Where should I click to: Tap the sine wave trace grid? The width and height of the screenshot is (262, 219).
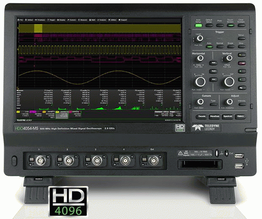tap(100, 77)
